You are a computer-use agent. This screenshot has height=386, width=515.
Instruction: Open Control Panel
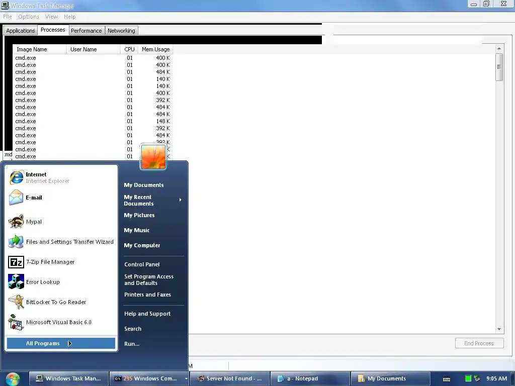pyautogui.click(x=142, y=264)
